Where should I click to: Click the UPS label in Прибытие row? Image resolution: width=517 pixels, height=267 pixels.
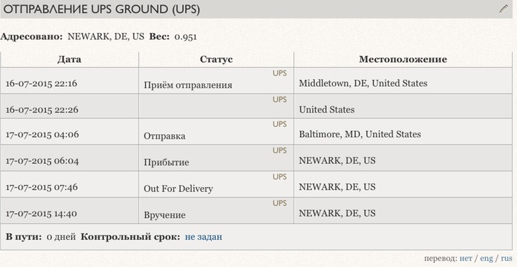tap(280, 150)
